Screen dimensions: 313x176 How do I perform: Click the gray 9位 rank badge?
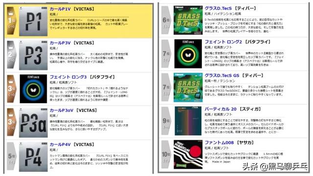(x=166, y=121)
